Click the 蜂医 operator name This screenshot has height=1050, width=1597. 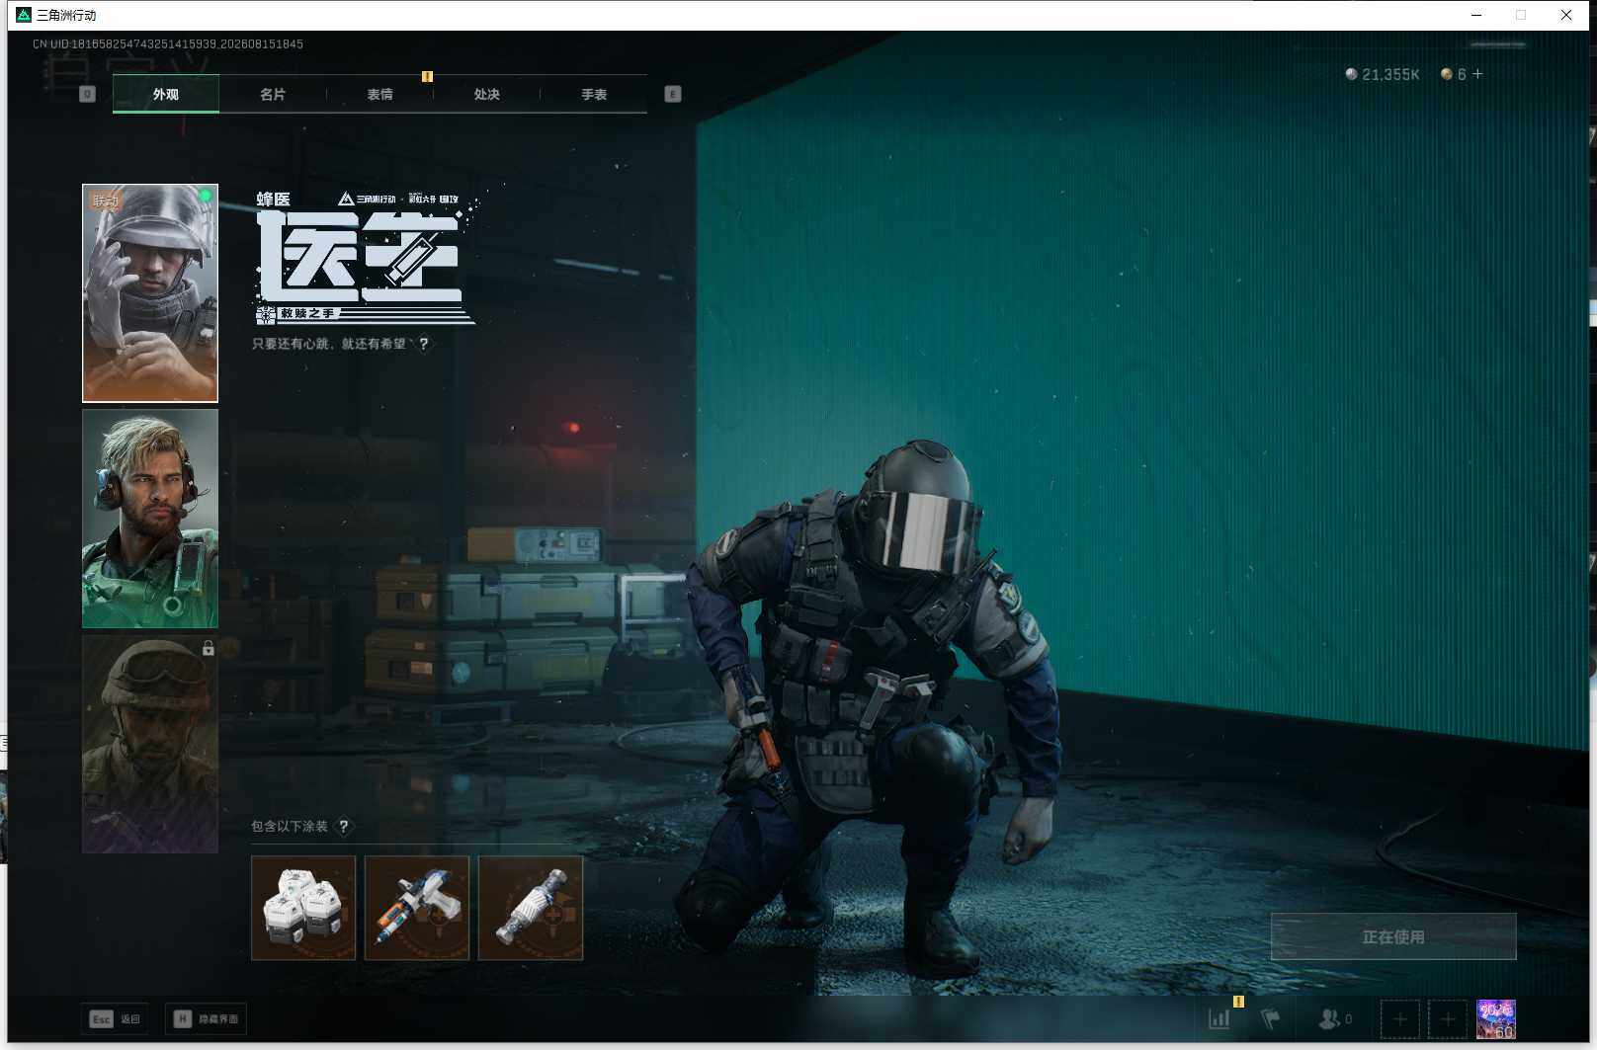point(274,200)
